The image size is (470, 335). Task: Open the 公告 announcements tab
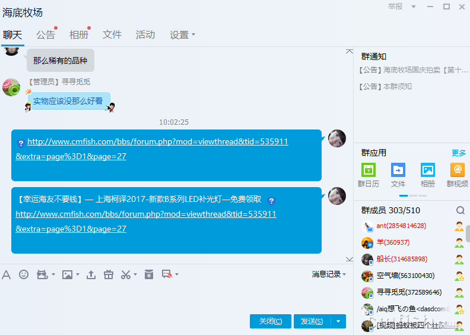pyautogui.click(x=46, y=35)
